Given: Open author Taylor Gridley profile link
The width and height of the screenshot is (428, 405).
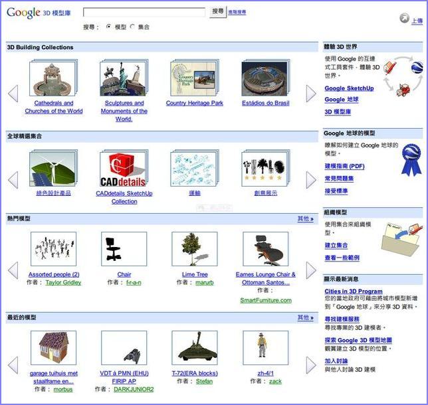Looking at the screenshot, I should (x=63, y=283).
